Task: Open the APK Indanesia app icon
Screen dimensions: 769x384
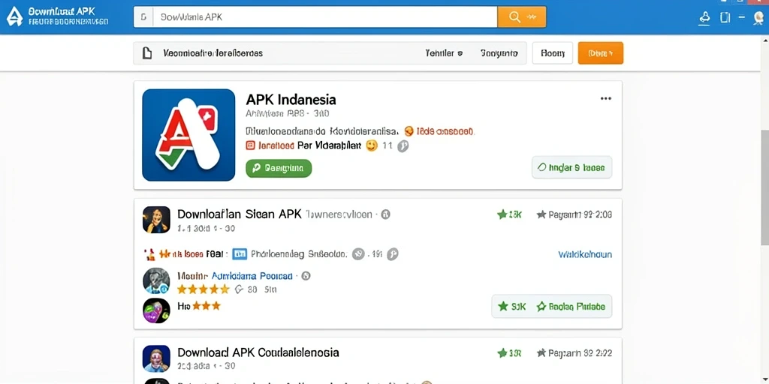Action: tap(188, 135)
